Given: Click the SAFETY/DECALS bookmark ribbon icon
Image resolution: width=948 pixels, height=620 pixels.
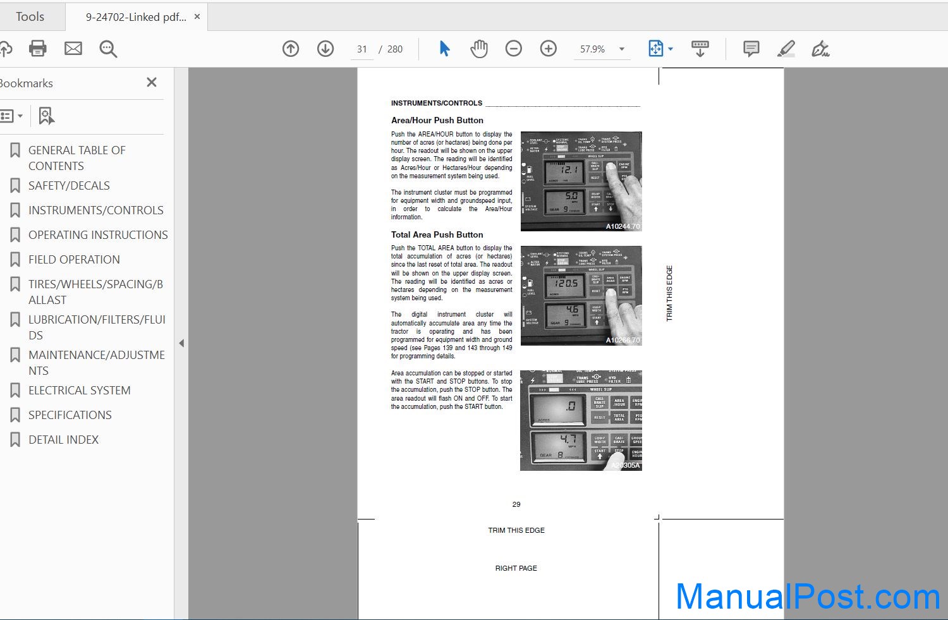Looking at the screenshot, I should 15,185.
